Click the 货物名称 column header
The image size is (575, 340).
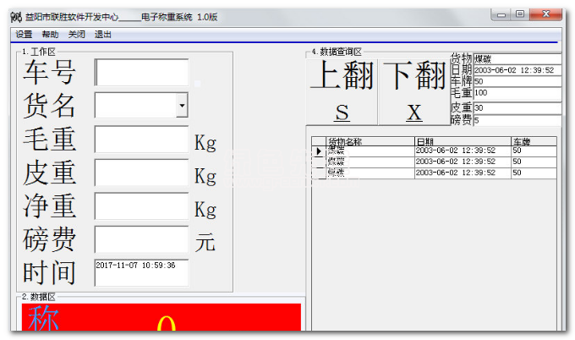370,141
